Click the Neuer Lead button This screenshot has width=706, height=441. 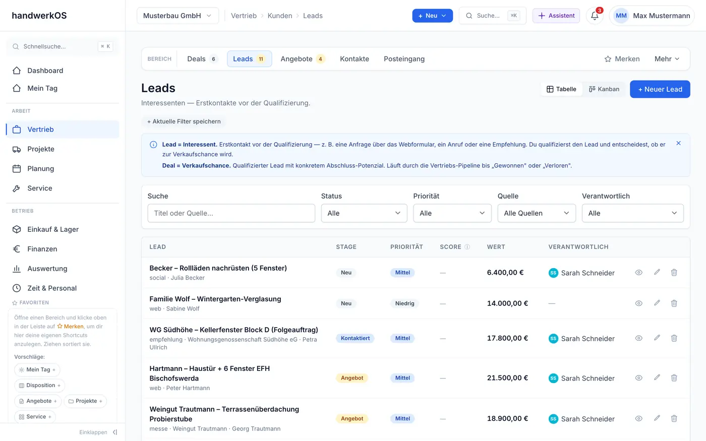point(660,89)
